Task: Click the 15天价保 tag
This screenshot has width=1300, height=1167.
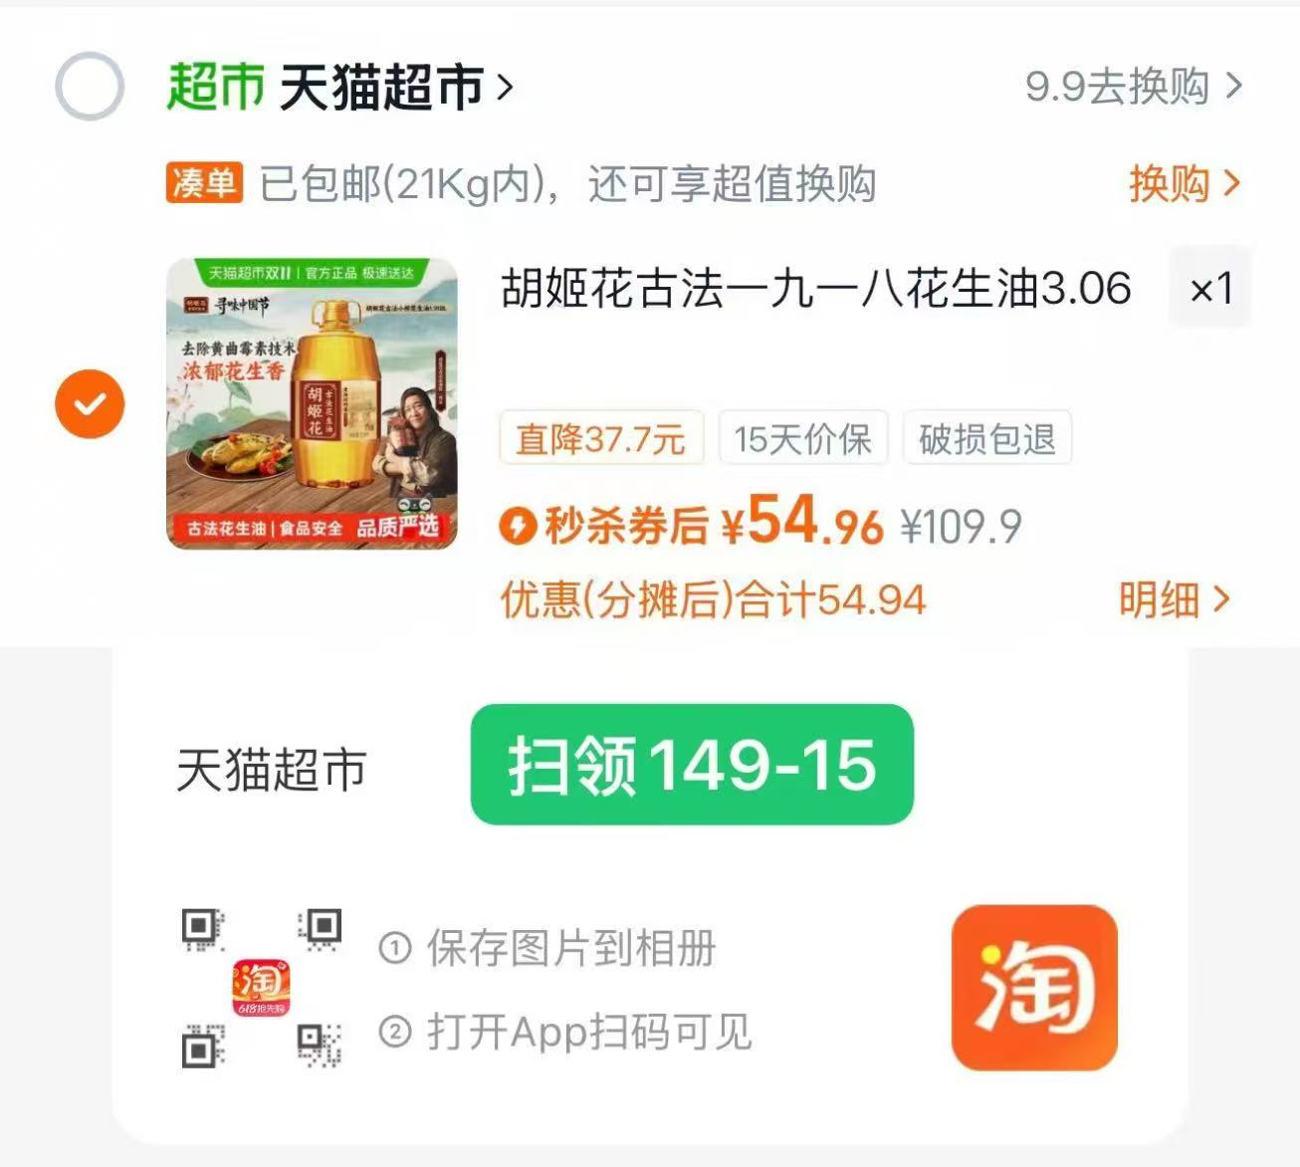Action: pos(802,438)
